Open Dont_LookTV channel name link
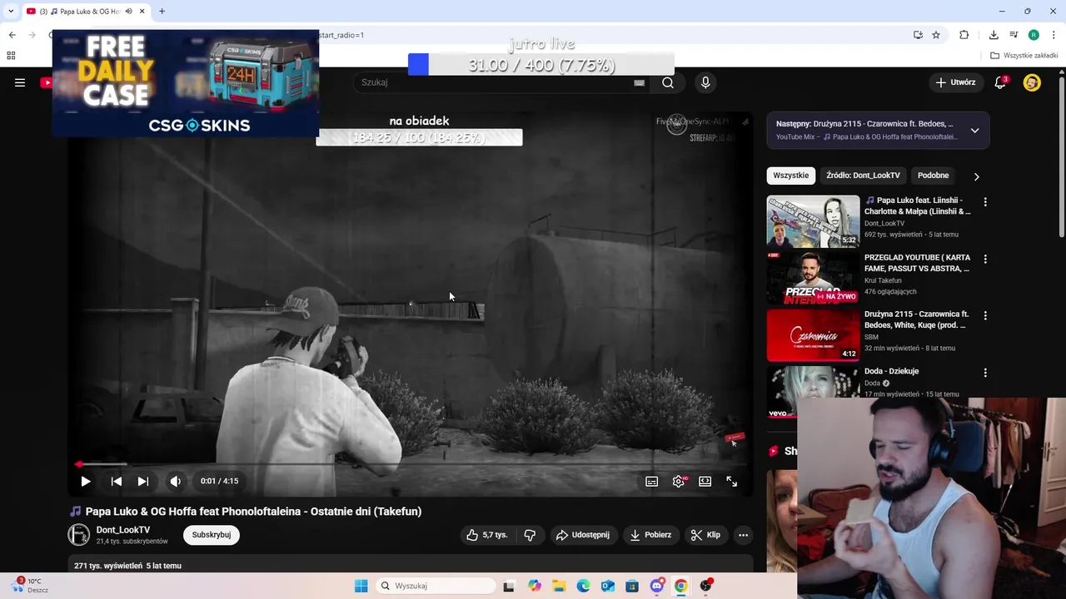The height and width of the screenshot is (599, 1066). [x=123, y=530]
